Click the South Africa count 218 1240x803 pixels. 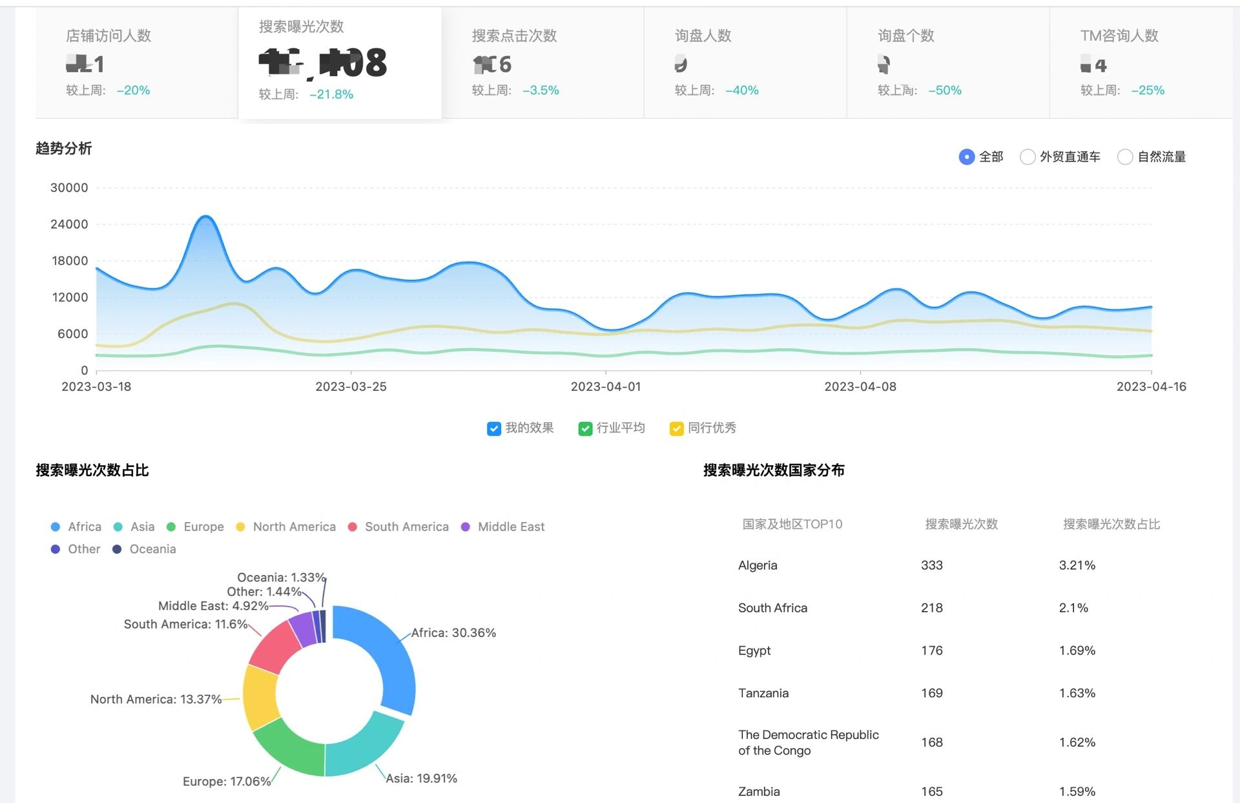(932, 608)
